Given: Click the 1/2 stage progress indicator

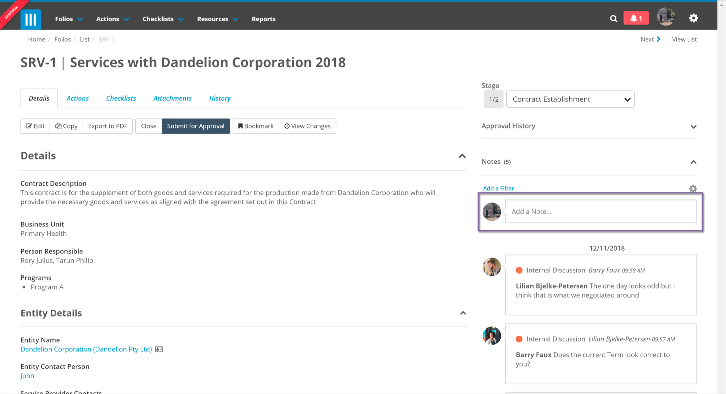Looking at the screenshot, I should coord(493,99).
